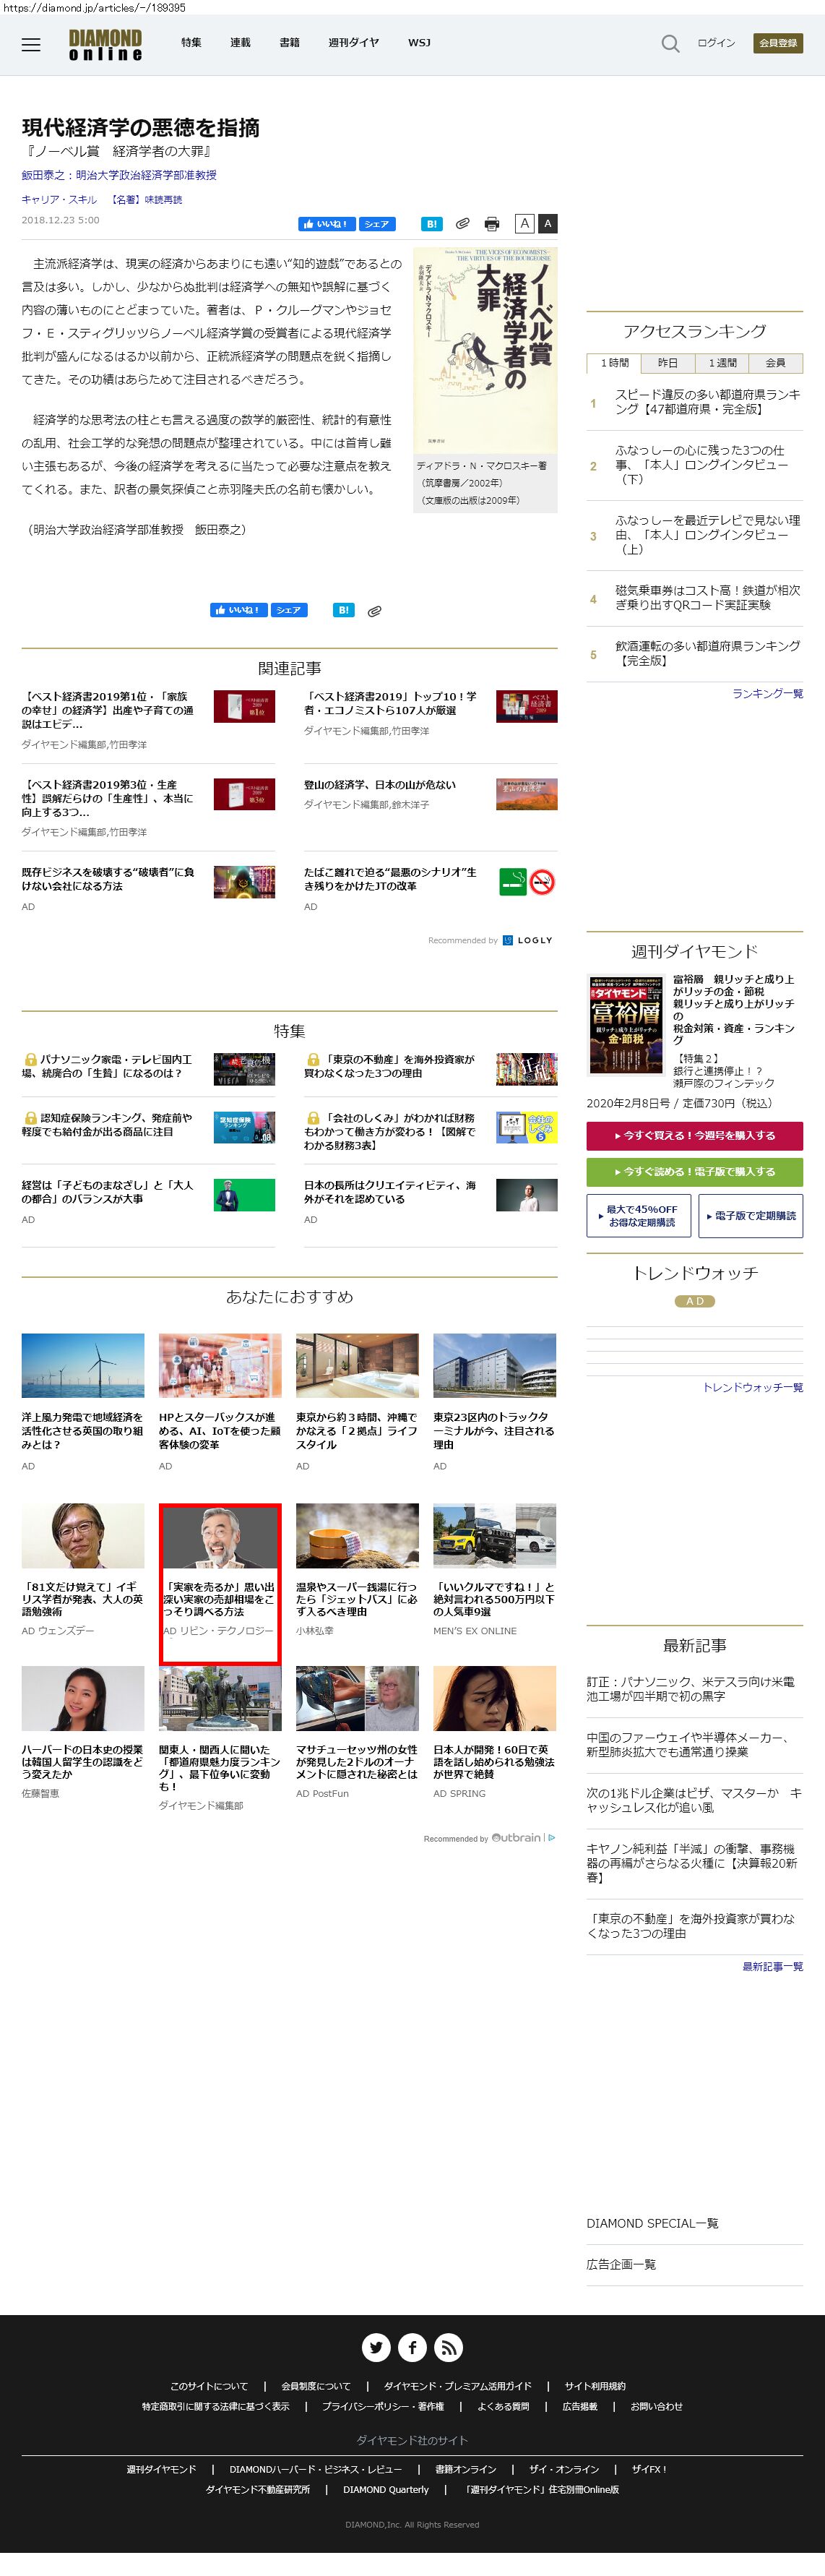Click the book cover image of ノーベル賞経済学者の大罪
The width and height of the screenshot is (825, 2576).
[x=485, y=350]
